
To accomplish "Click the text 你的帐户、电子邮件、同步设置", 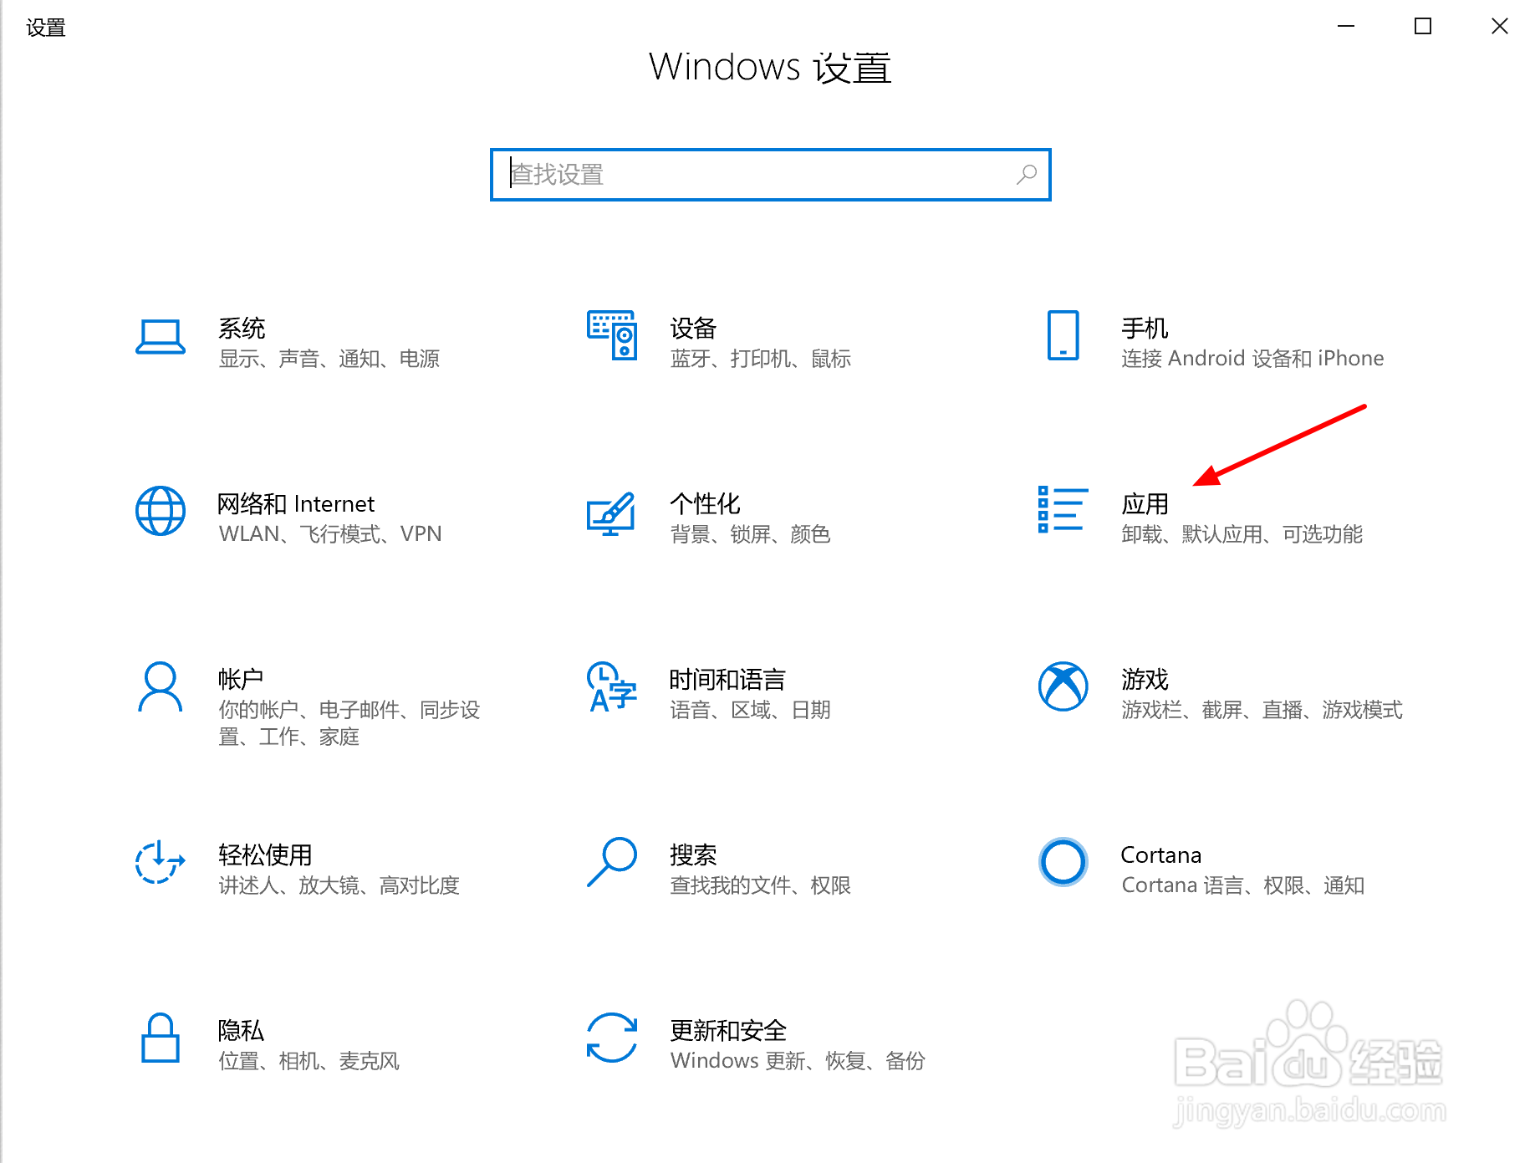I will [349, 723].
